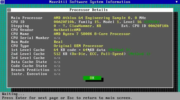Image resolution: width=180 pixels, height=100 pixels.
Task: Select the 'Branch Prediction' label
Action: pyautogui.click(x=30, y=70)
